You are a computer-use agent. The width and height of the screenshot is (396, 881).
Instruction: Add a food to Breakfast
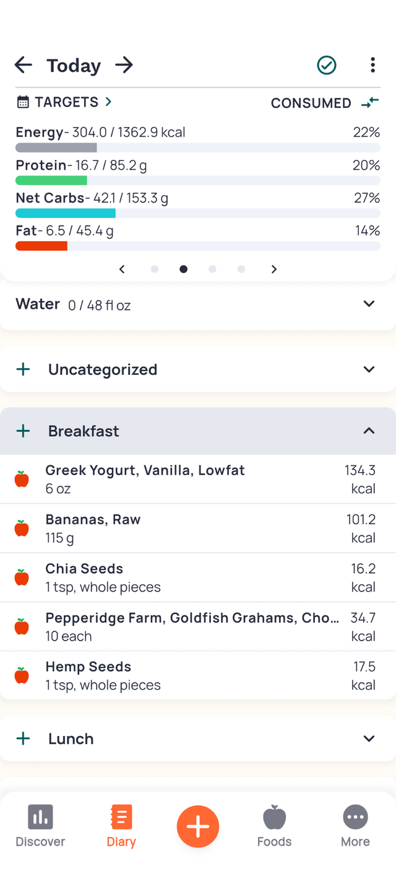point(24,431)
